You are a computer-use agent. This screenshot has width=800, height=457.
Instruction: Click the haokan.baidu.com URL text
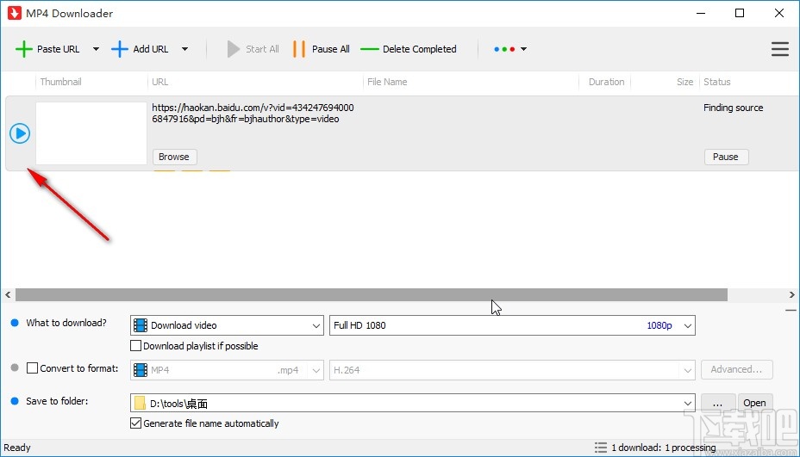tap(253, 113)
